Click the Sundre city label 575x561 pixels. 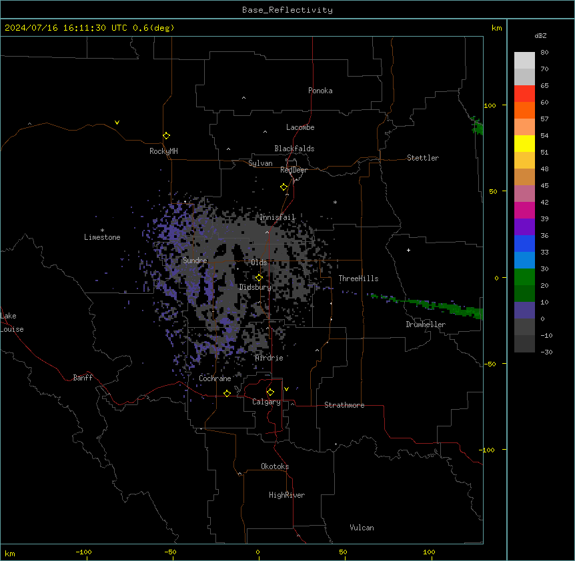tap(195, 261)
